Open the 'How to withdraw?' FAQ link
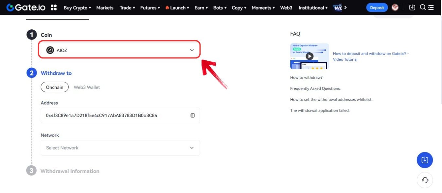Viewport: 442px width, 193px height. point(306,77)
